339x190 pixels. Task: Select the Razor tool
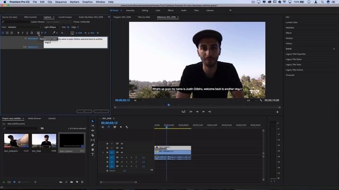[x=93, y=135]
